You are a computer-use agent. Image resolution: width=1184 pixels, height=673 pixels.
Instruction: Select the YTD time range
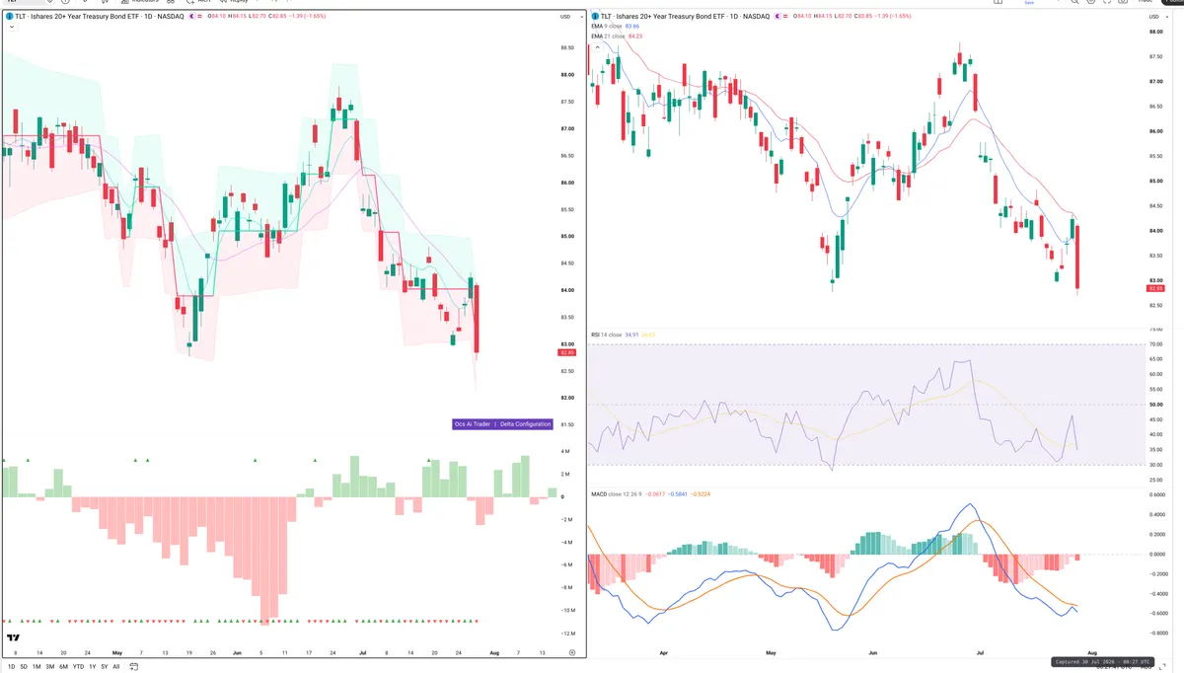(78, 667)
